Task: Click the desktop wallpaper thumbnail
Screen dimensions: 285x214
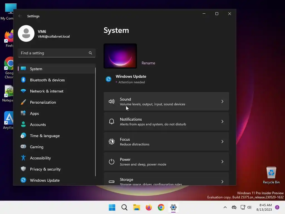Action: click(120, 56)
